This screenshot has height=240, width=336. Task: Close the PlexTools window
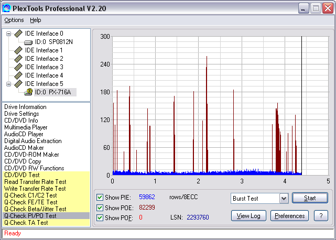click(328, 8)
